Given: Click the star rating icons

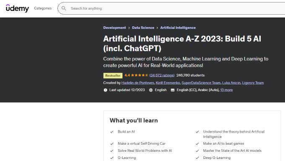Looking at the screenshot, I should tap(140, 75).
